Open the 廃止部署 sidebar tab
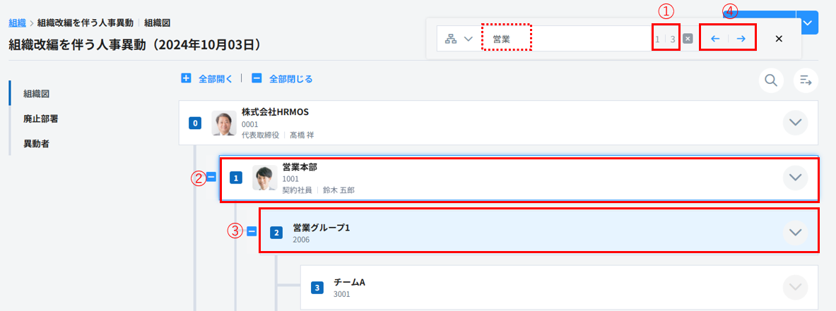The image size is (836, 311). [40, 118]
